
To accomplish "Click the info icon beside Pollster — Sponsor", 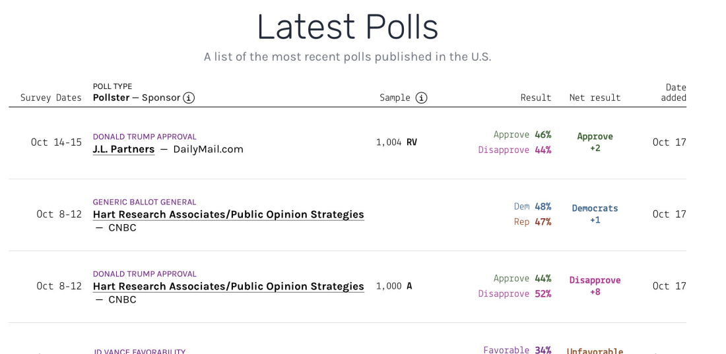I will [189, 98].
